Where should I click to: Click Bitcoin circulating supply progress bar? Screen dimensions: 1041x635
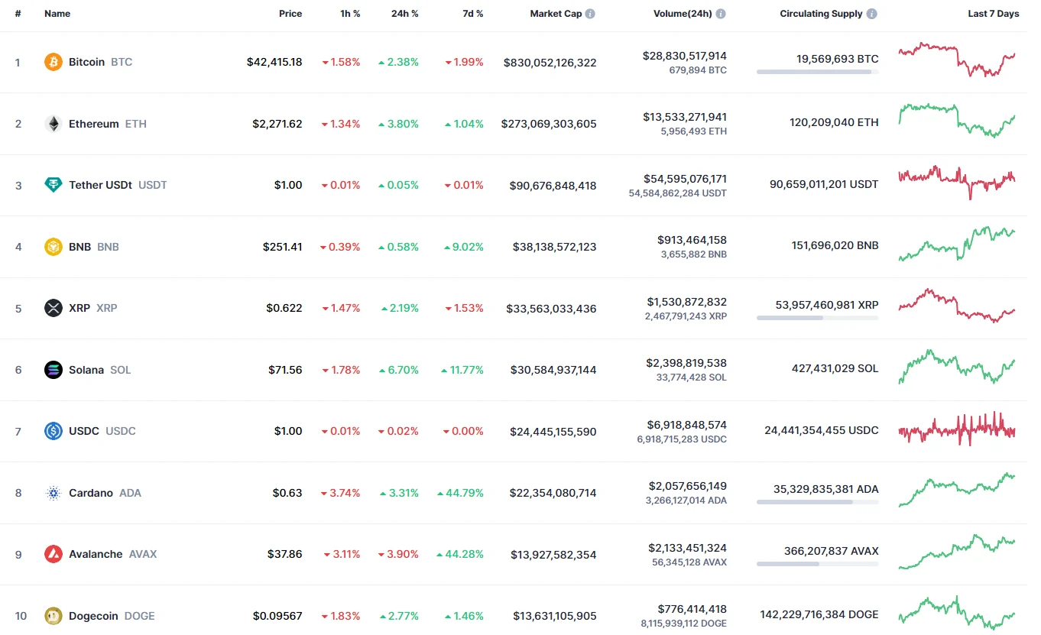[817, 72]
